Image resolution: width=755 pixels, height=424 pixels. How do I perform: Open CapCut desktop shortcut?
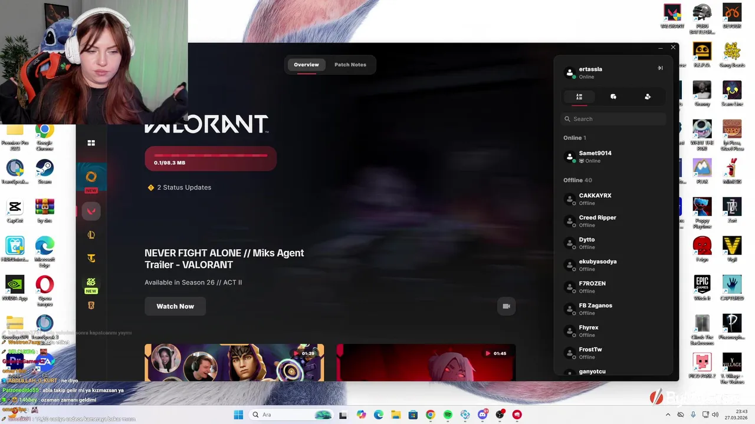[x=15, y=210]
